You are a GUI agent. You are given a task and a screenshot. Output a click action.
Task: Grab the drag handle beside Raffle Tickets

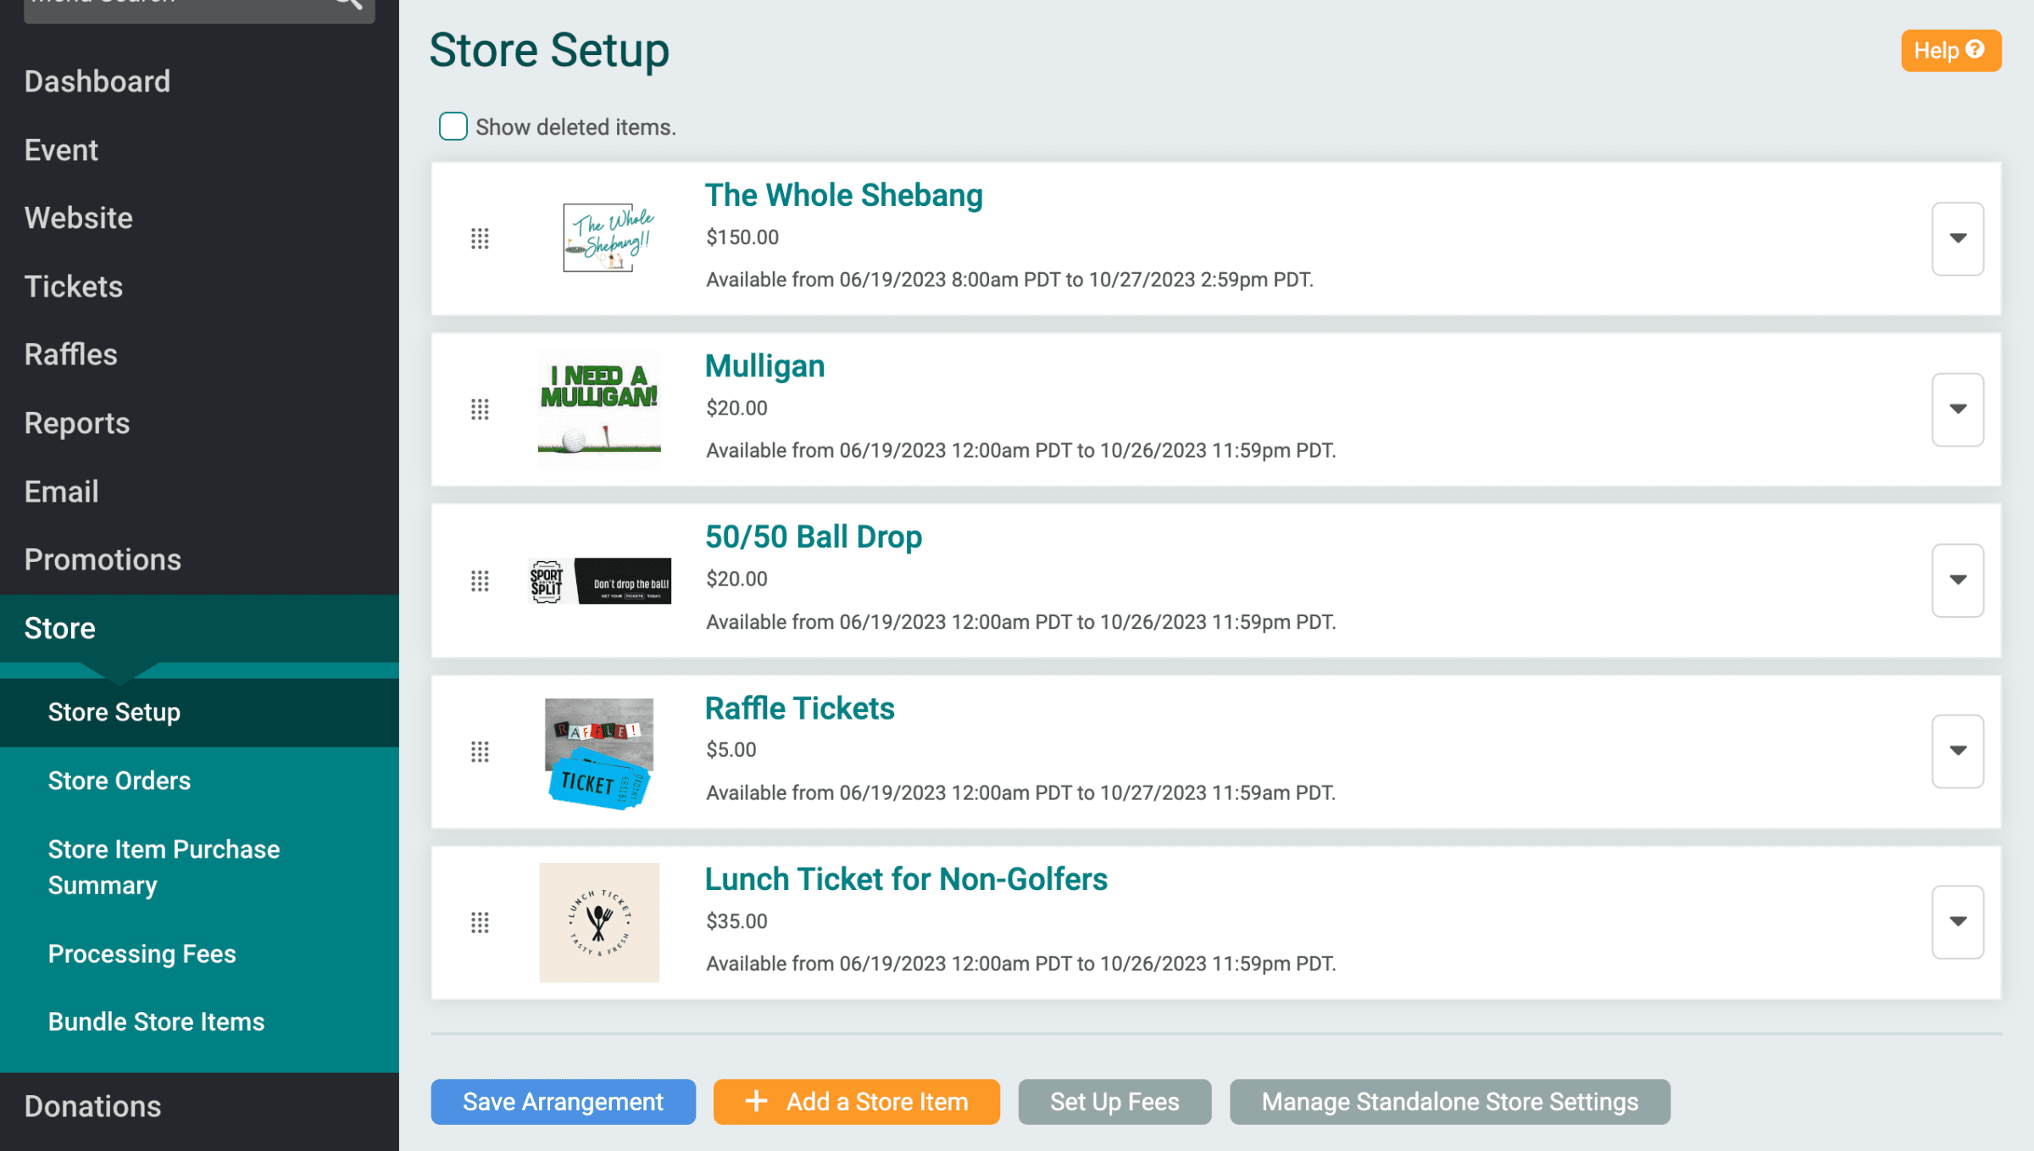pyautogui.click(x=481, y=751)
